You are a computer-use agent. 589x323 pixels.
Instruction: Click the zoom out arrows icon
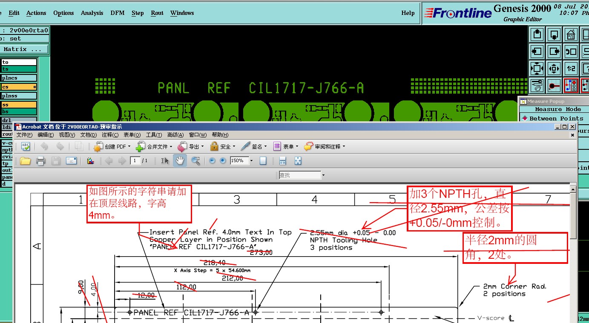point(554,69)
